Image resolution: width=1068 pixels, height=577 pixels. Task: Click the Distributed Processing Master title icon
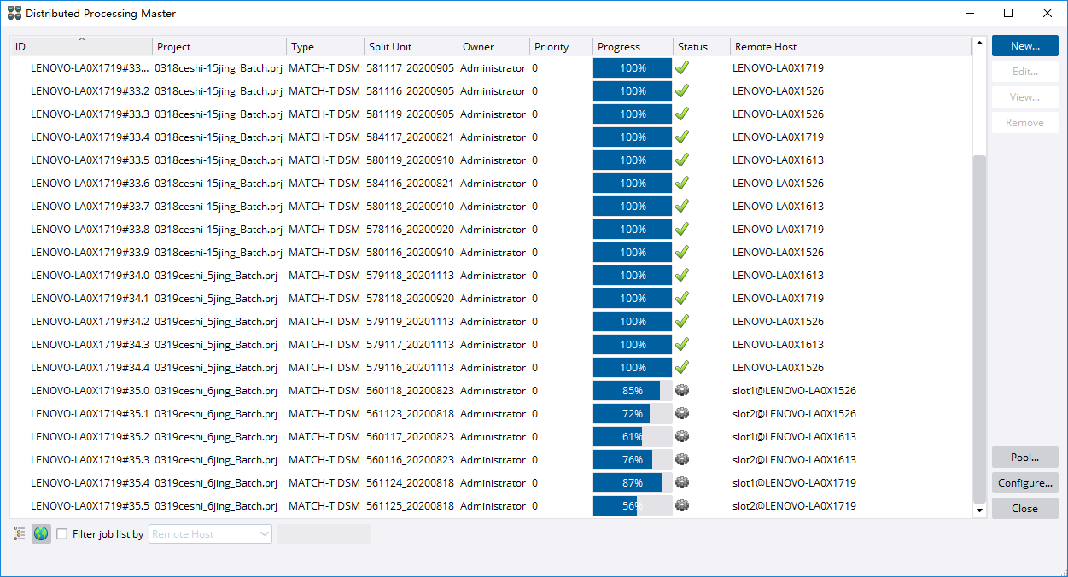coord(14,14)
